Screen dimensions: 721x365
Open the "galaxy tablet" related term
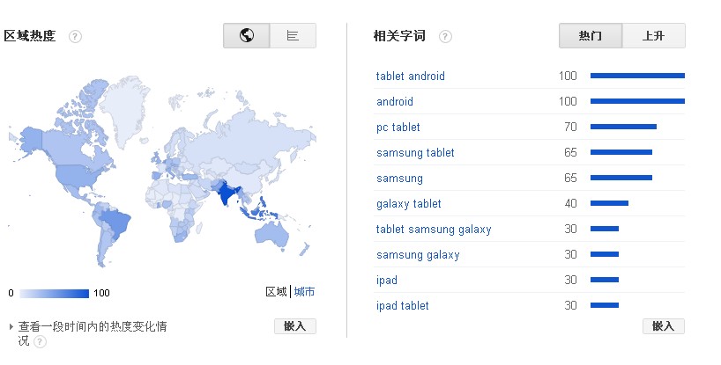[x=409, y=204]
